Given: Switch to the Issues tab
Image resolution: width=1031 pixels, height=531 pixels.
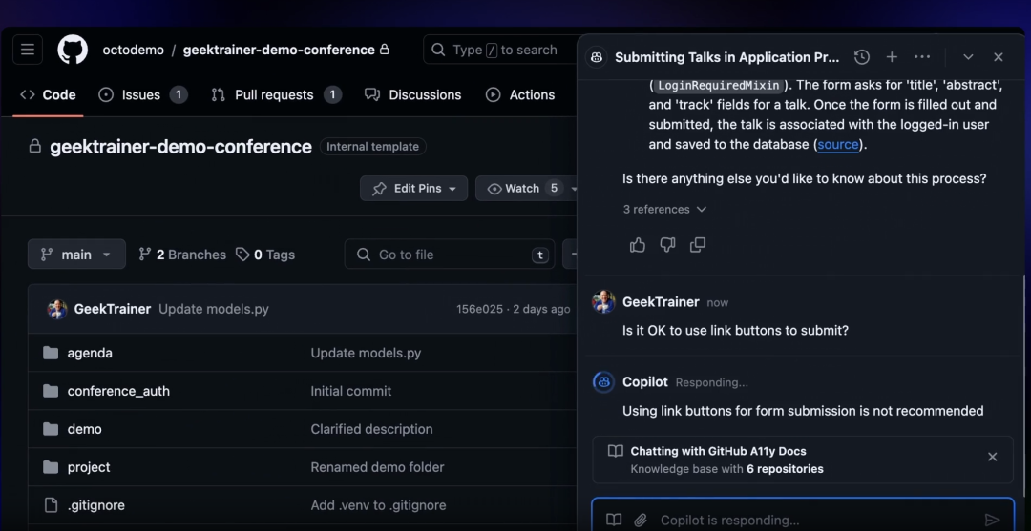Looking at the screenshot, I should coord(142,94).
